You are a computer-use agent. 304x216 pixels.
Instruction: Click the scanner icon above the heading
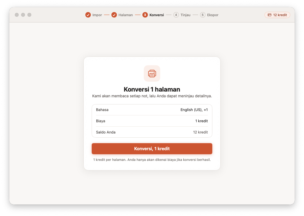[152, 73]
